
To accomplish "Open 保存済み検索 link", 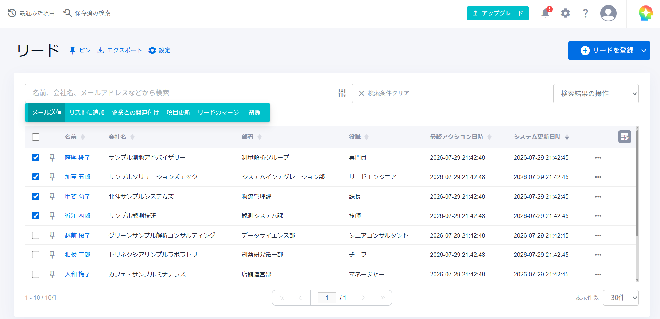I will pos(87,13).
